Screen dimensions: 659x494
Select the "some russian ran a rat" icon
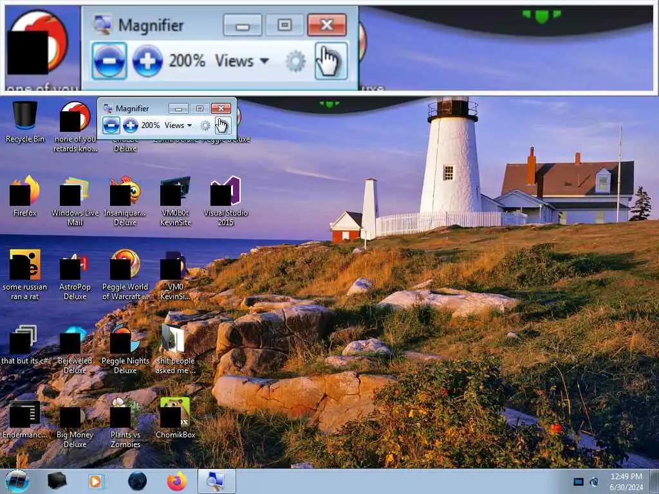coord(25,274)
